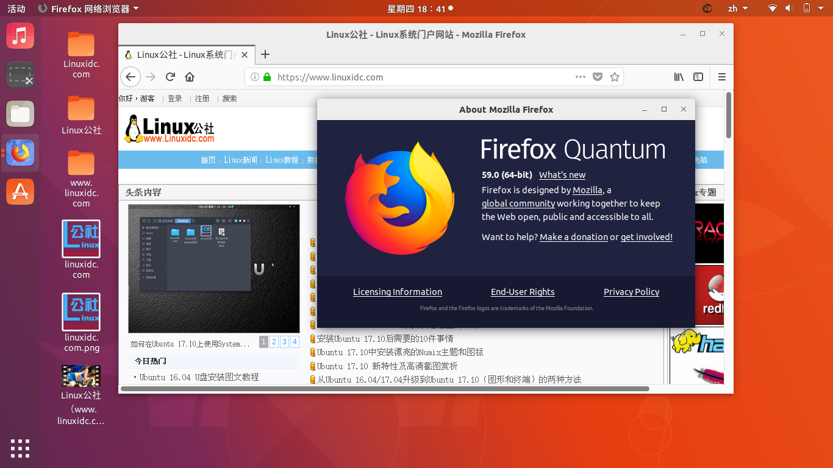The width and height of the screenshot is (833, 468).
Task: Click 首页 in site navigation bar
Action: pyautogui.click(x=209, y=160)
